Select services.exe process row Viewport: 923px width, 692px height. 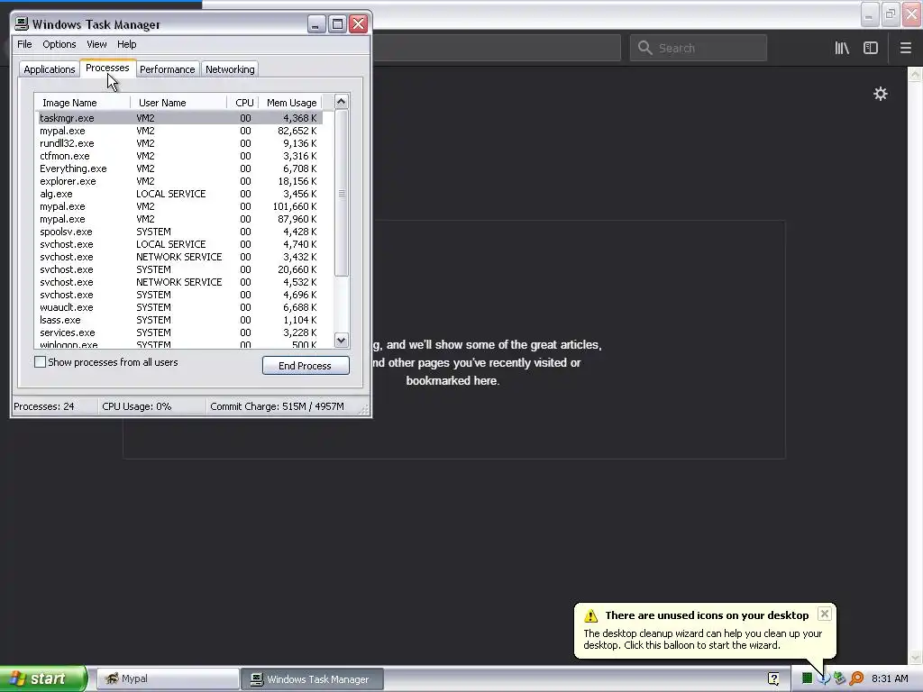pos(180,332)
